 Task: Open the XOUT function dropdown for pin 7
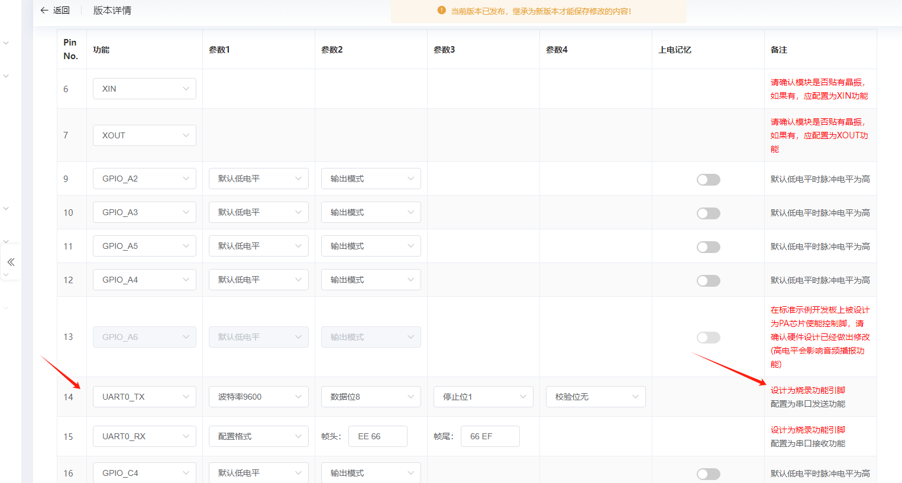pos(144,135)
